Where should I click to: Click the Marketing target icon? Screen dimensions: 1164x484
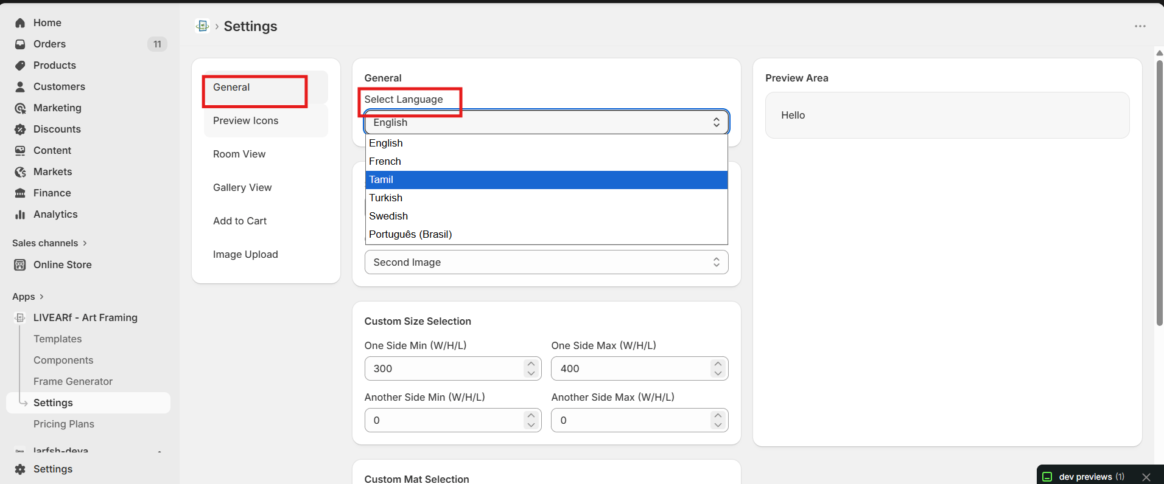[20, 108]
